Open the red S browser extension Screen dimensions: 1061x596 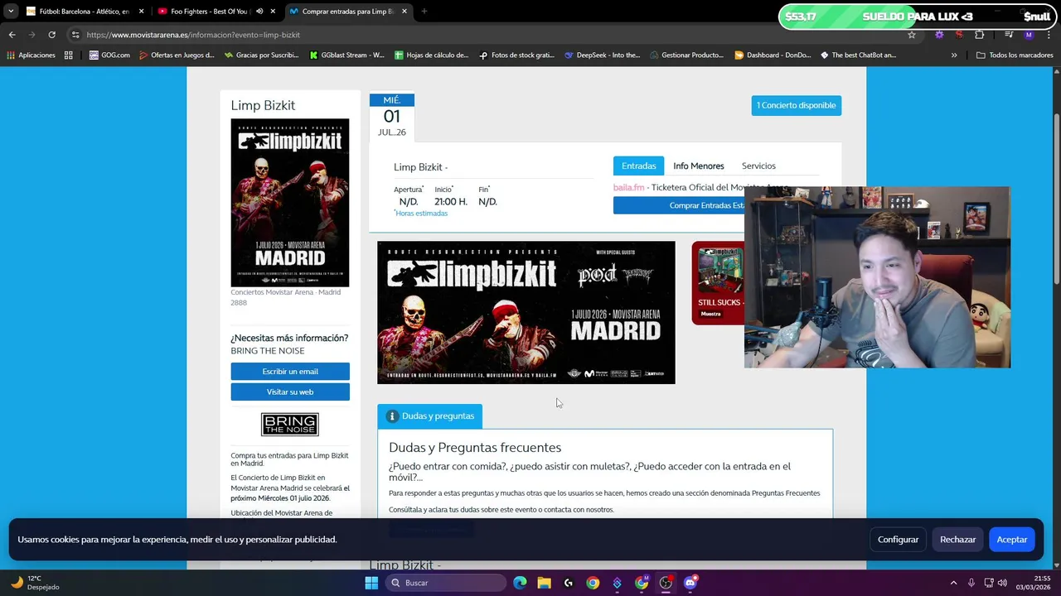point(959,35)
